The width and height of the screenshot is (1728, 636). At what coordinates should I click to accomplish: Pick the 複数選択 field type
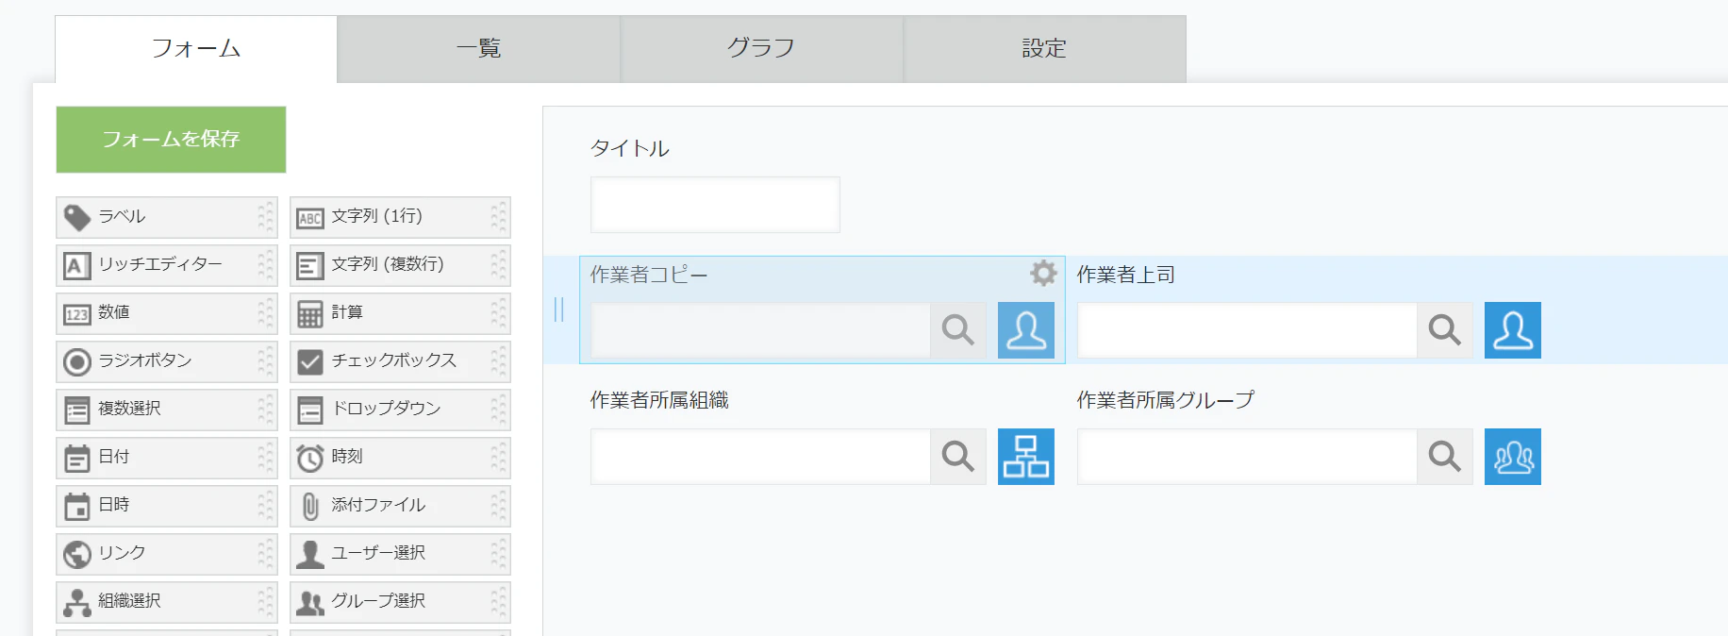[x=167, y=410]
